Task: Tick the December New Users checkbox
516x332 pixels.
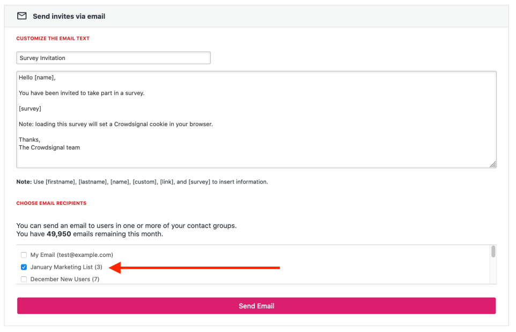Action: (24, 279)
